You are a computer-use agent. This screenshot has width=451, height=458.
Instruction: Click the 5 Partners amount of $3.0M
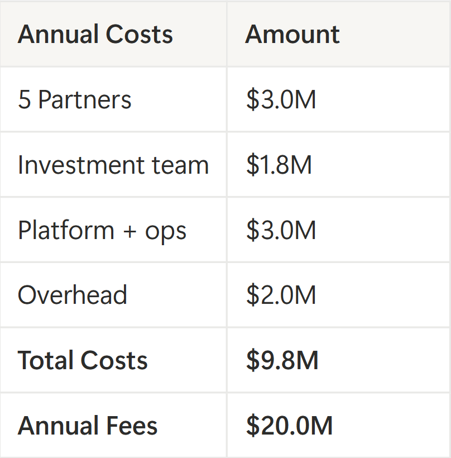281,100
